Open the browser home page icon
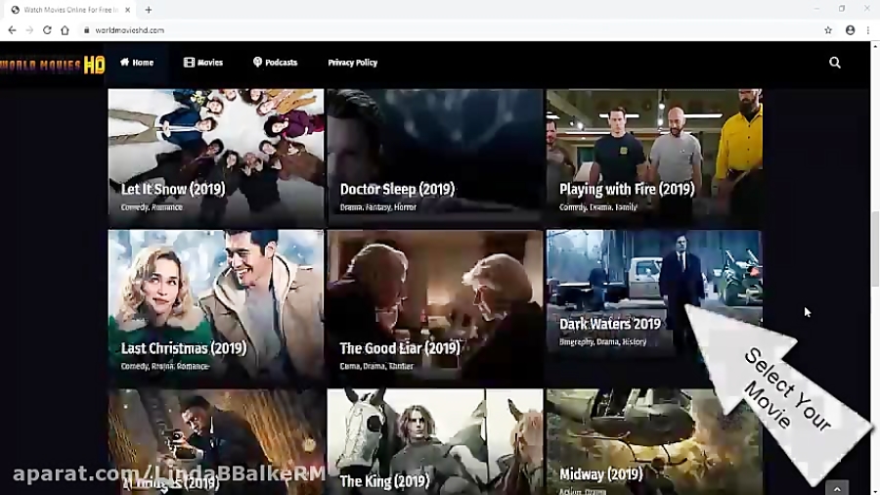This screenshot has height=495, width=880. (66, 30)
